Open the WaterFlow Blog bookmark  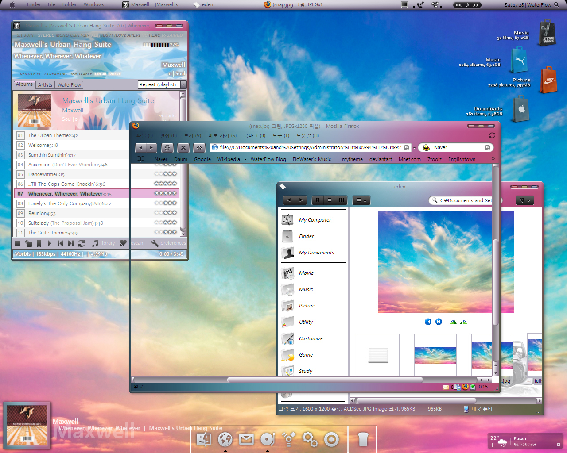268,159
